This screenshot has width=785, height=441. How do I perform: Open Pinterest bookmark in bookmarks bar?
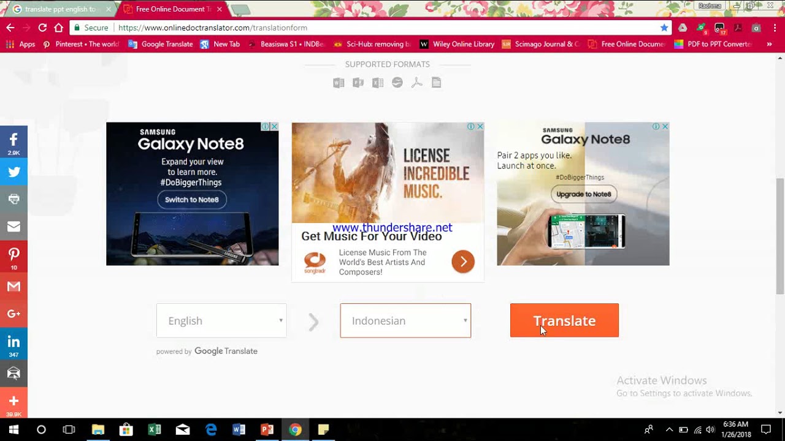(81, 44)
